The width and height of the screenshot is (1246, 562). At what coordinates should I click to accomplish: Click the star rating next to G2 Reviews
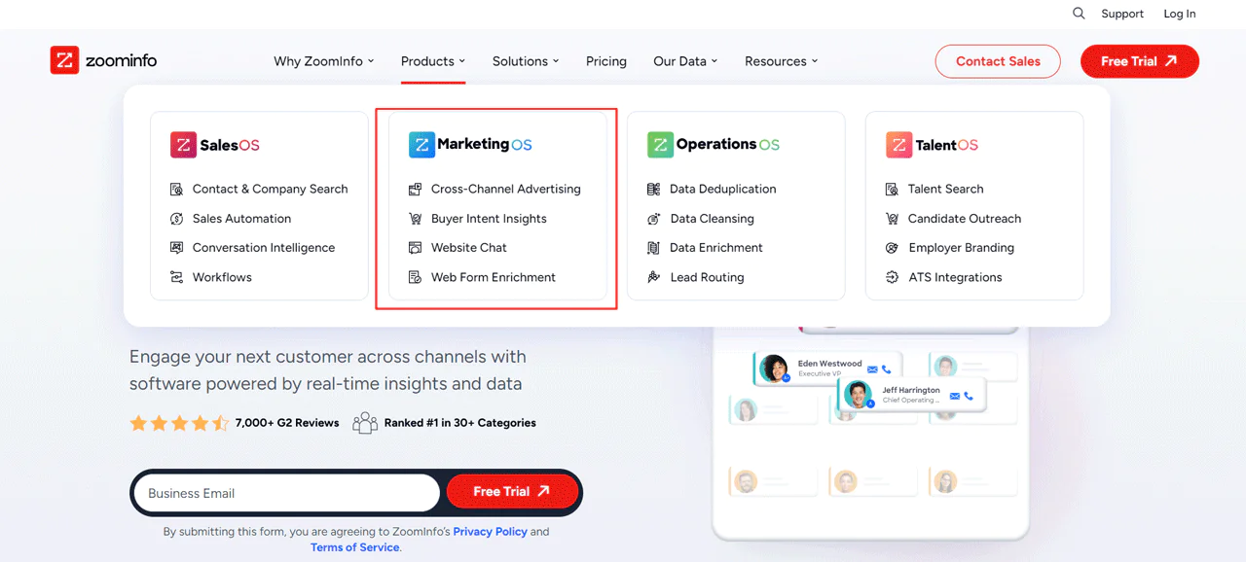point(179,422)
